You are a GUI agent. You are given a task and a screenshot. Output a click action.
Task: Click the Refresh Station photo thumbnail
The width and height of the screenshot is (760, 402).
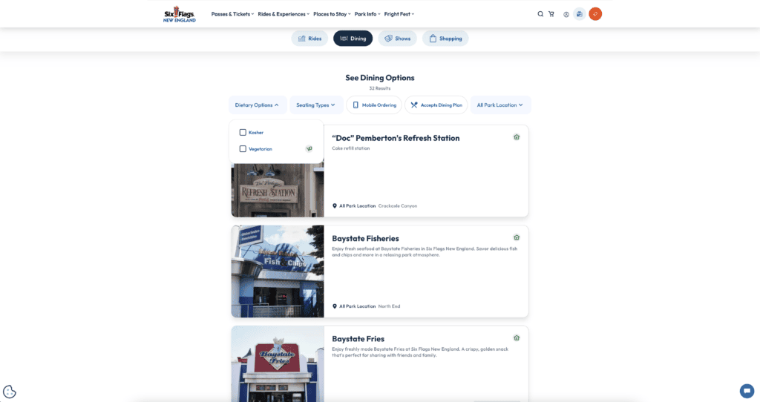tap(278, 191)
